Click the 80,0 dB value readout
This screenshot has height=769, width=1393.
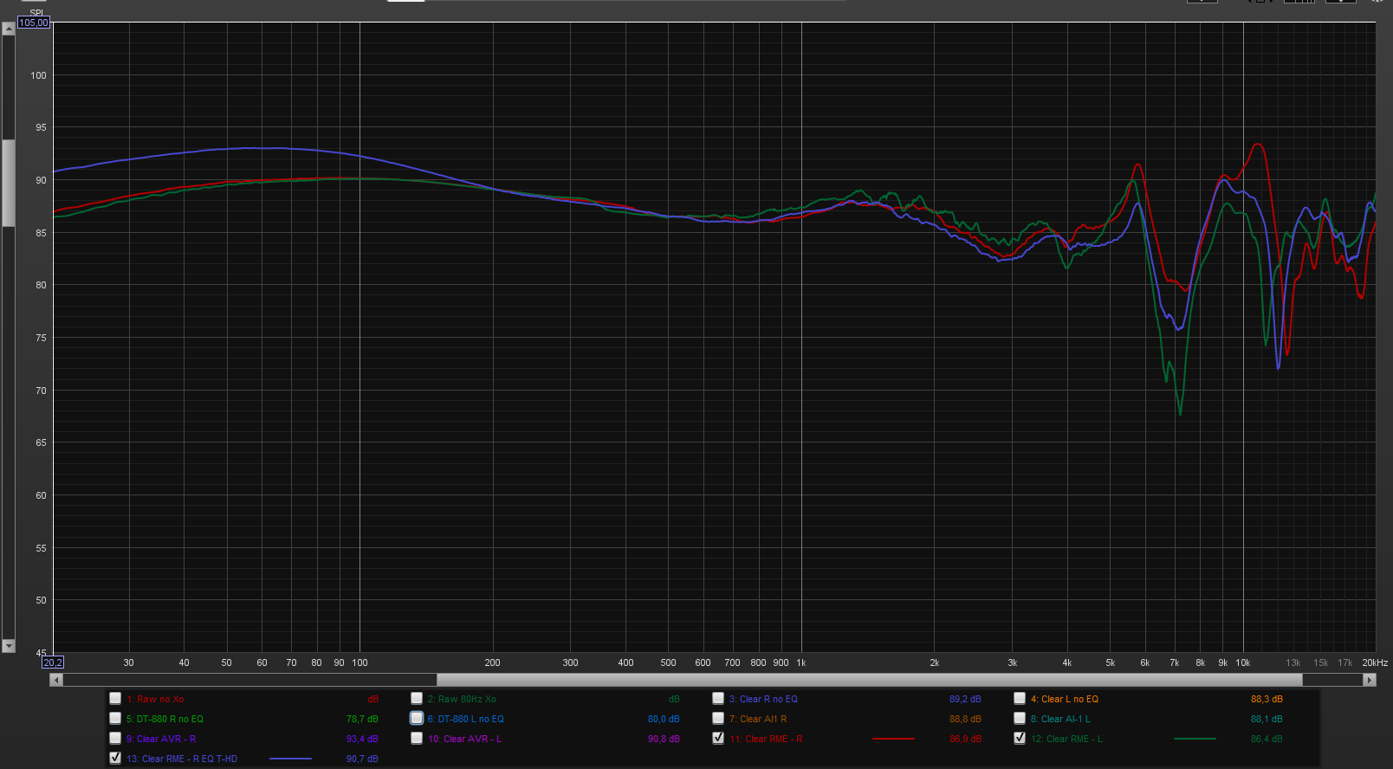[664, 719]
